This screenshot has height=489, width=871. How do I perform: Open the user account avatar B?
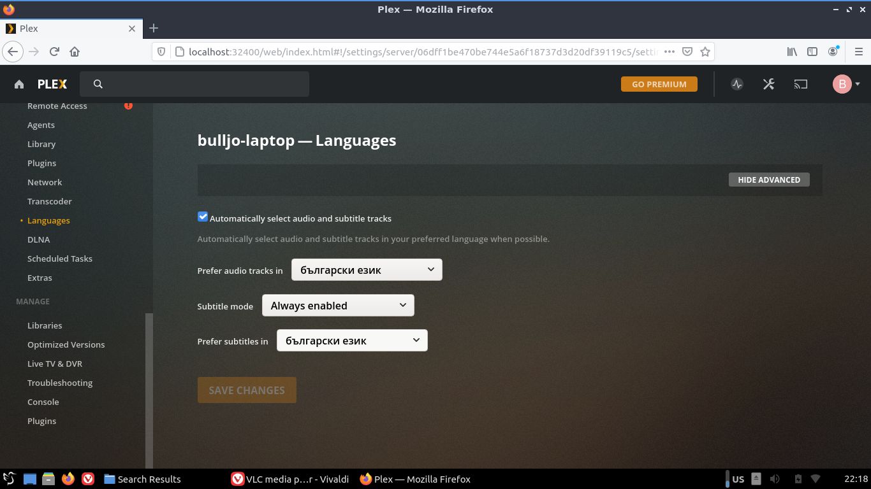[x=842, y=84]
